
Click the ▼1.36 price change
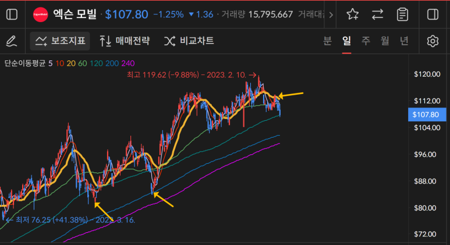click(201, 15)
